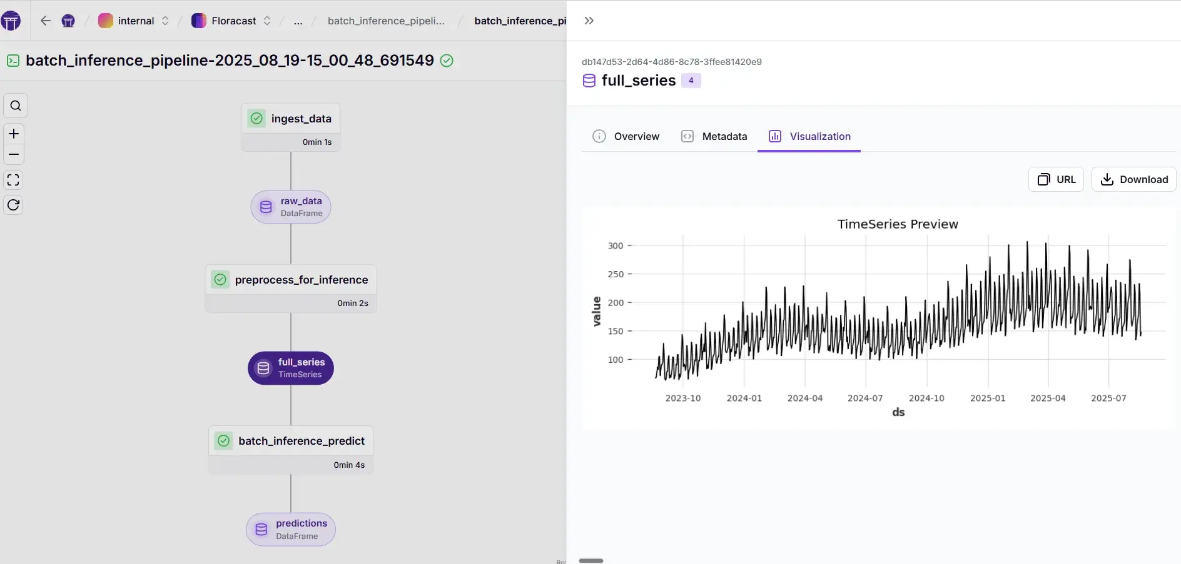The width and height of the screenshot is (1181, 564).
Task: Zoom out with the minus button
Action: click(x=14, y=154)
